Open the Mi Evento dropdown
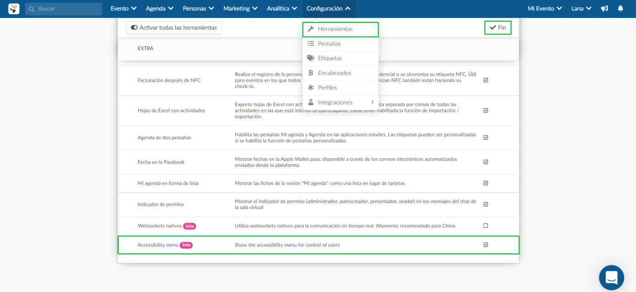 [x=545, y=9]
